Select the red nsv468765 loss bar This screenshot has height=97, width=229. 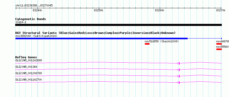coord(219,44)
